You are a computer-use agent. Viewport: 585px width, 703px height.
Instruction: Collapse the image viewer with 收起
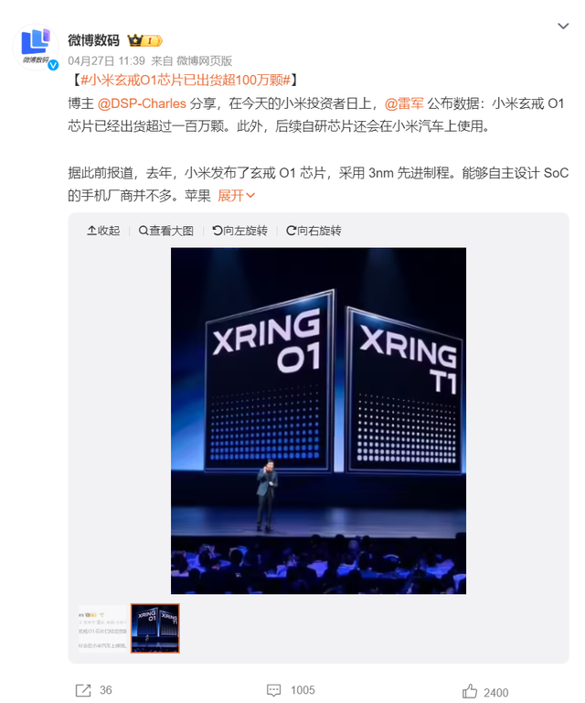coord(103,231)
